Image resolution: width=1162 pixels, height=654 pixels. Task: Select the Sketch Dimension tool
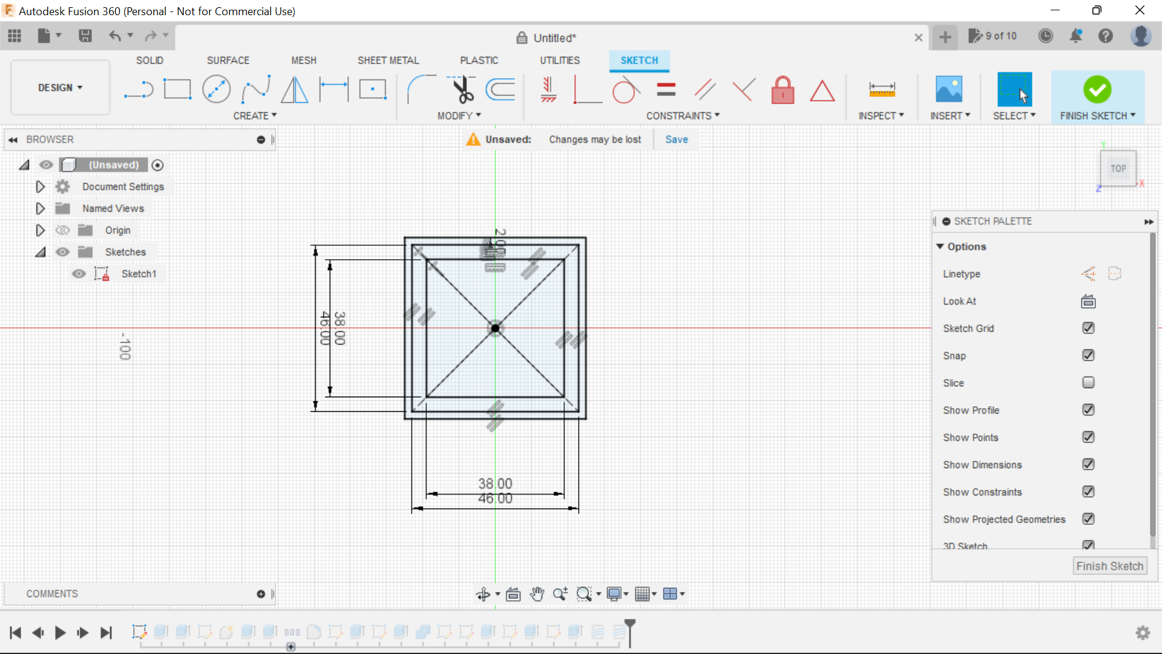[334, 90]
